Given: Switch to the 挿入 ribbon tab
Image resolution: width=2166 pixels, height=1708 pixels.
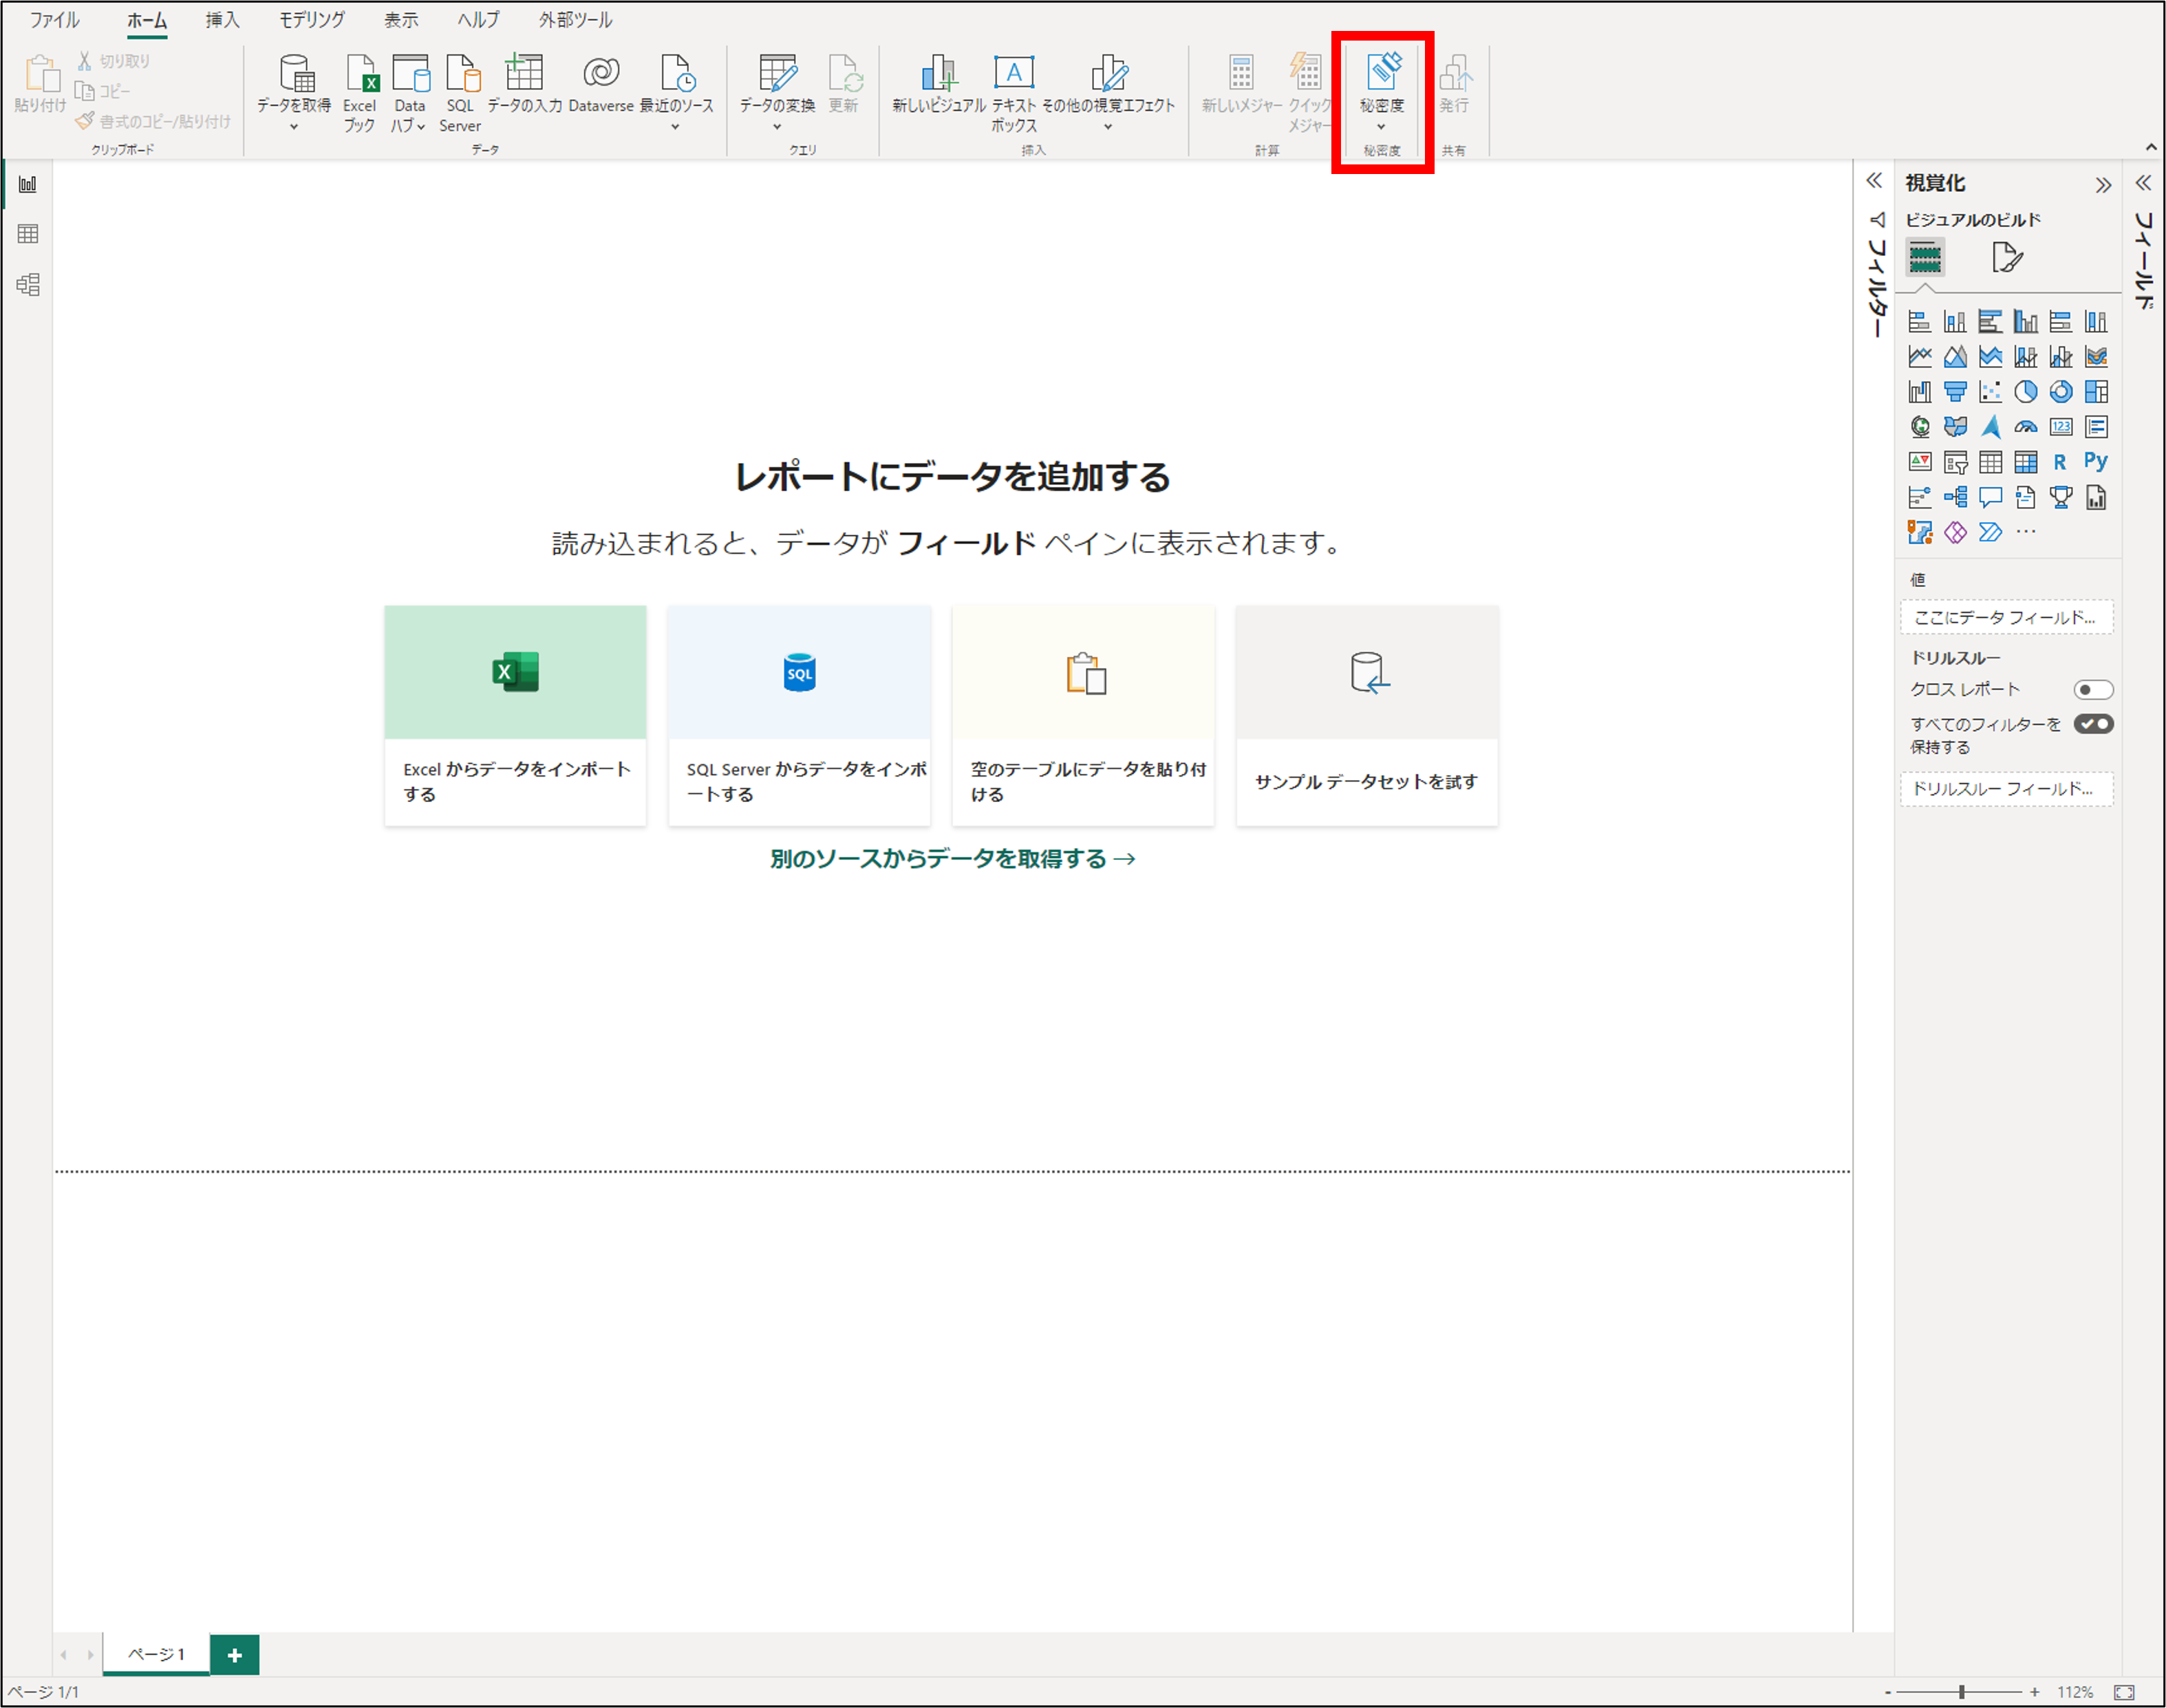Looking at the screenshot, I should pyautogui.click(x=221, y=20).
